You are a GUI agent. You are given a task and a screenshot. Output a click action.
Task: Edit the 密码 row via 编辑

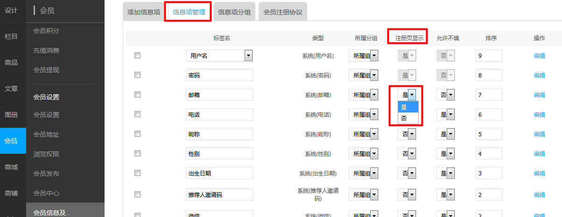tap(539, 76)
